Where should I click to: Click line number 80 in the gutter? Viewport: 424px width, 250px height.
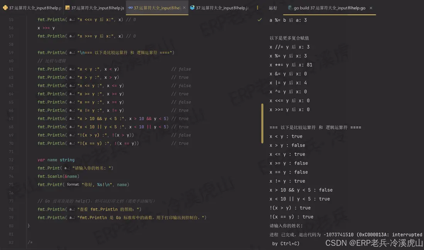point(11,226)
